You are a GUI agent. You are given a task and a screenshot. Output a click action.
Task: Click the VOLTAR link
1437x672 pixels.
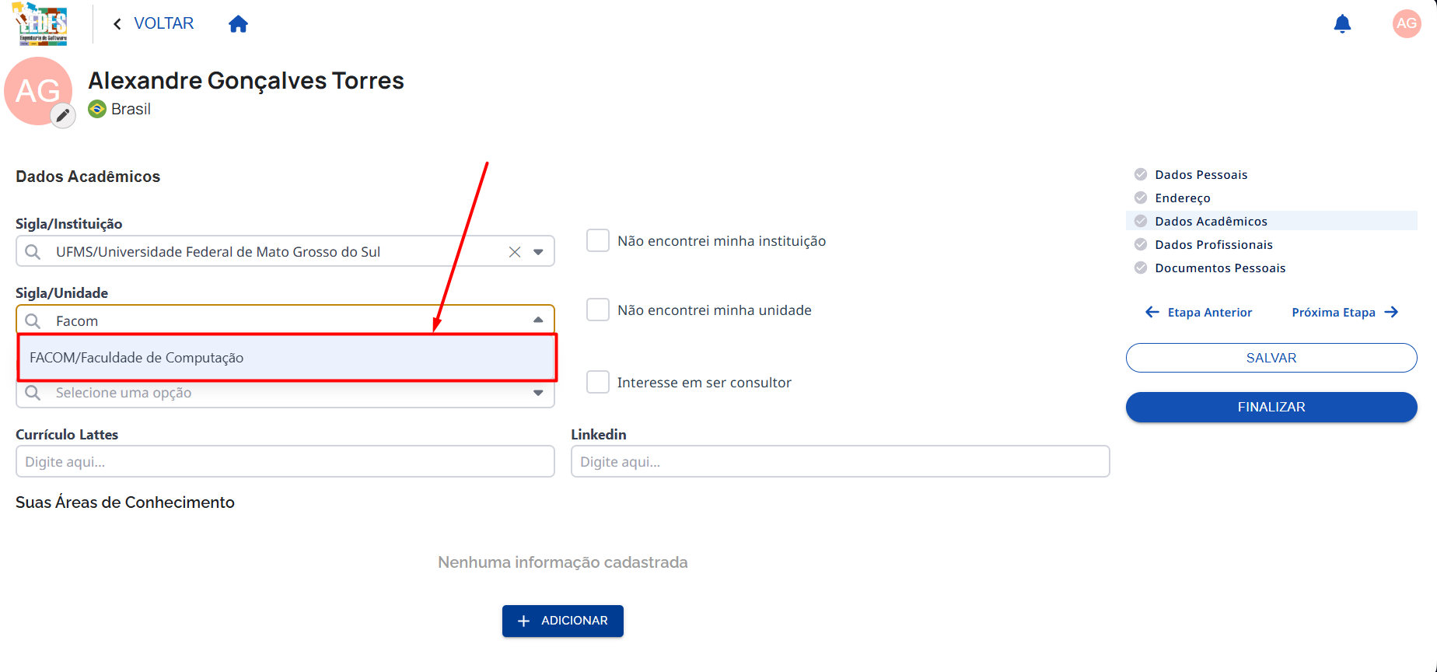[163, 23]
